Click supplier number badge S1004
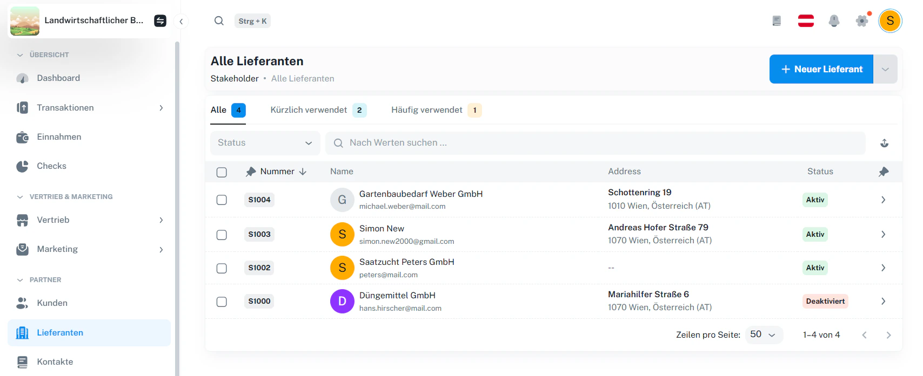Screen dimensions: 923x376 [x=259, y=200]
